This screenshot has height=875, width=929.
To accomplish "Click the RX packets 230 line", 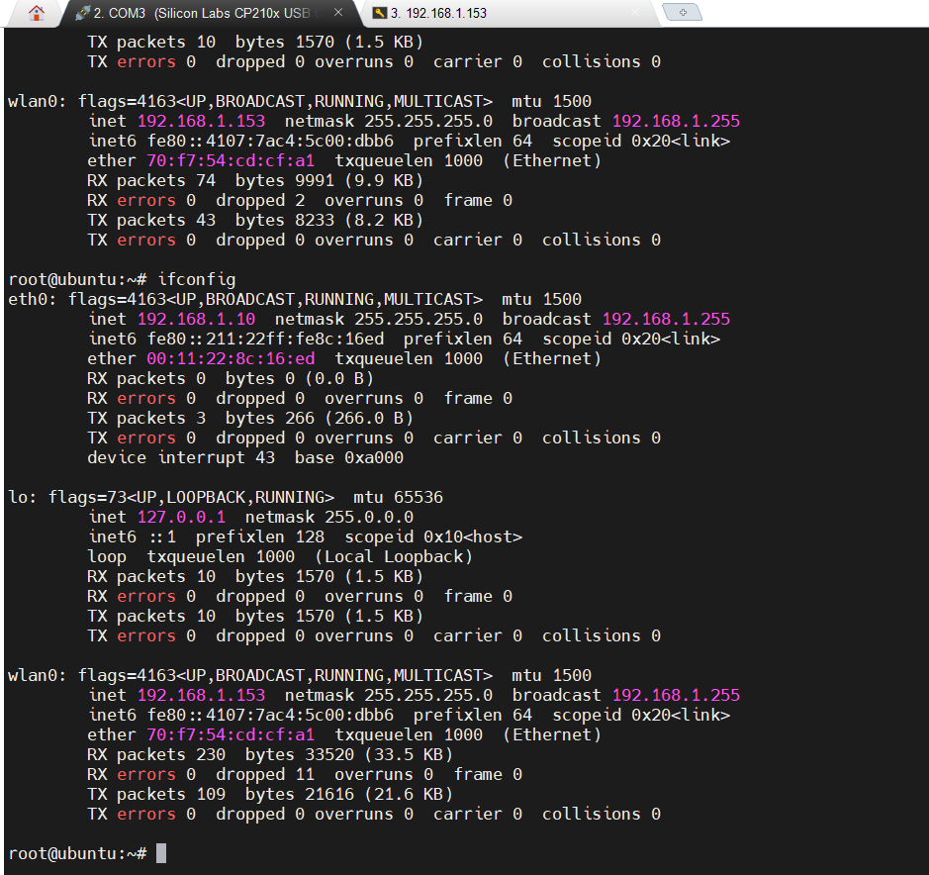I will (x=269, y=754).
